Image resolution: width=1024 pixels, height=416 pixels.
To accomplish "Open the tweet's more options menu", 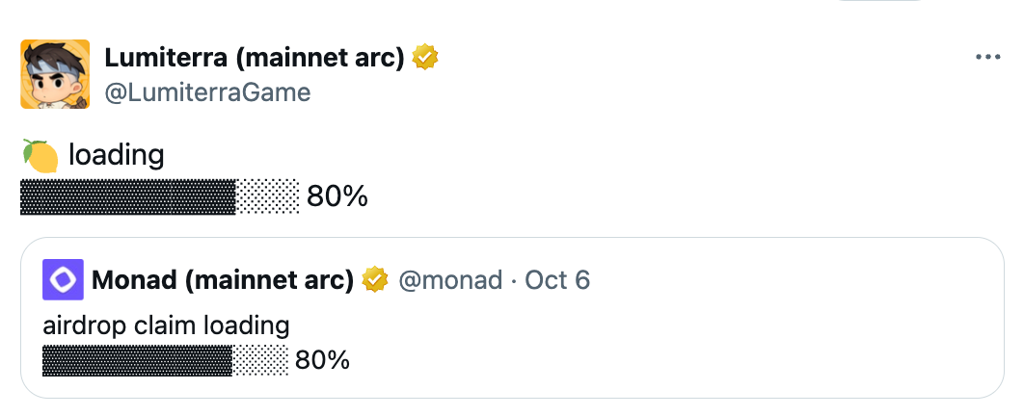I will pyautogui.click(x=988, y=58).
